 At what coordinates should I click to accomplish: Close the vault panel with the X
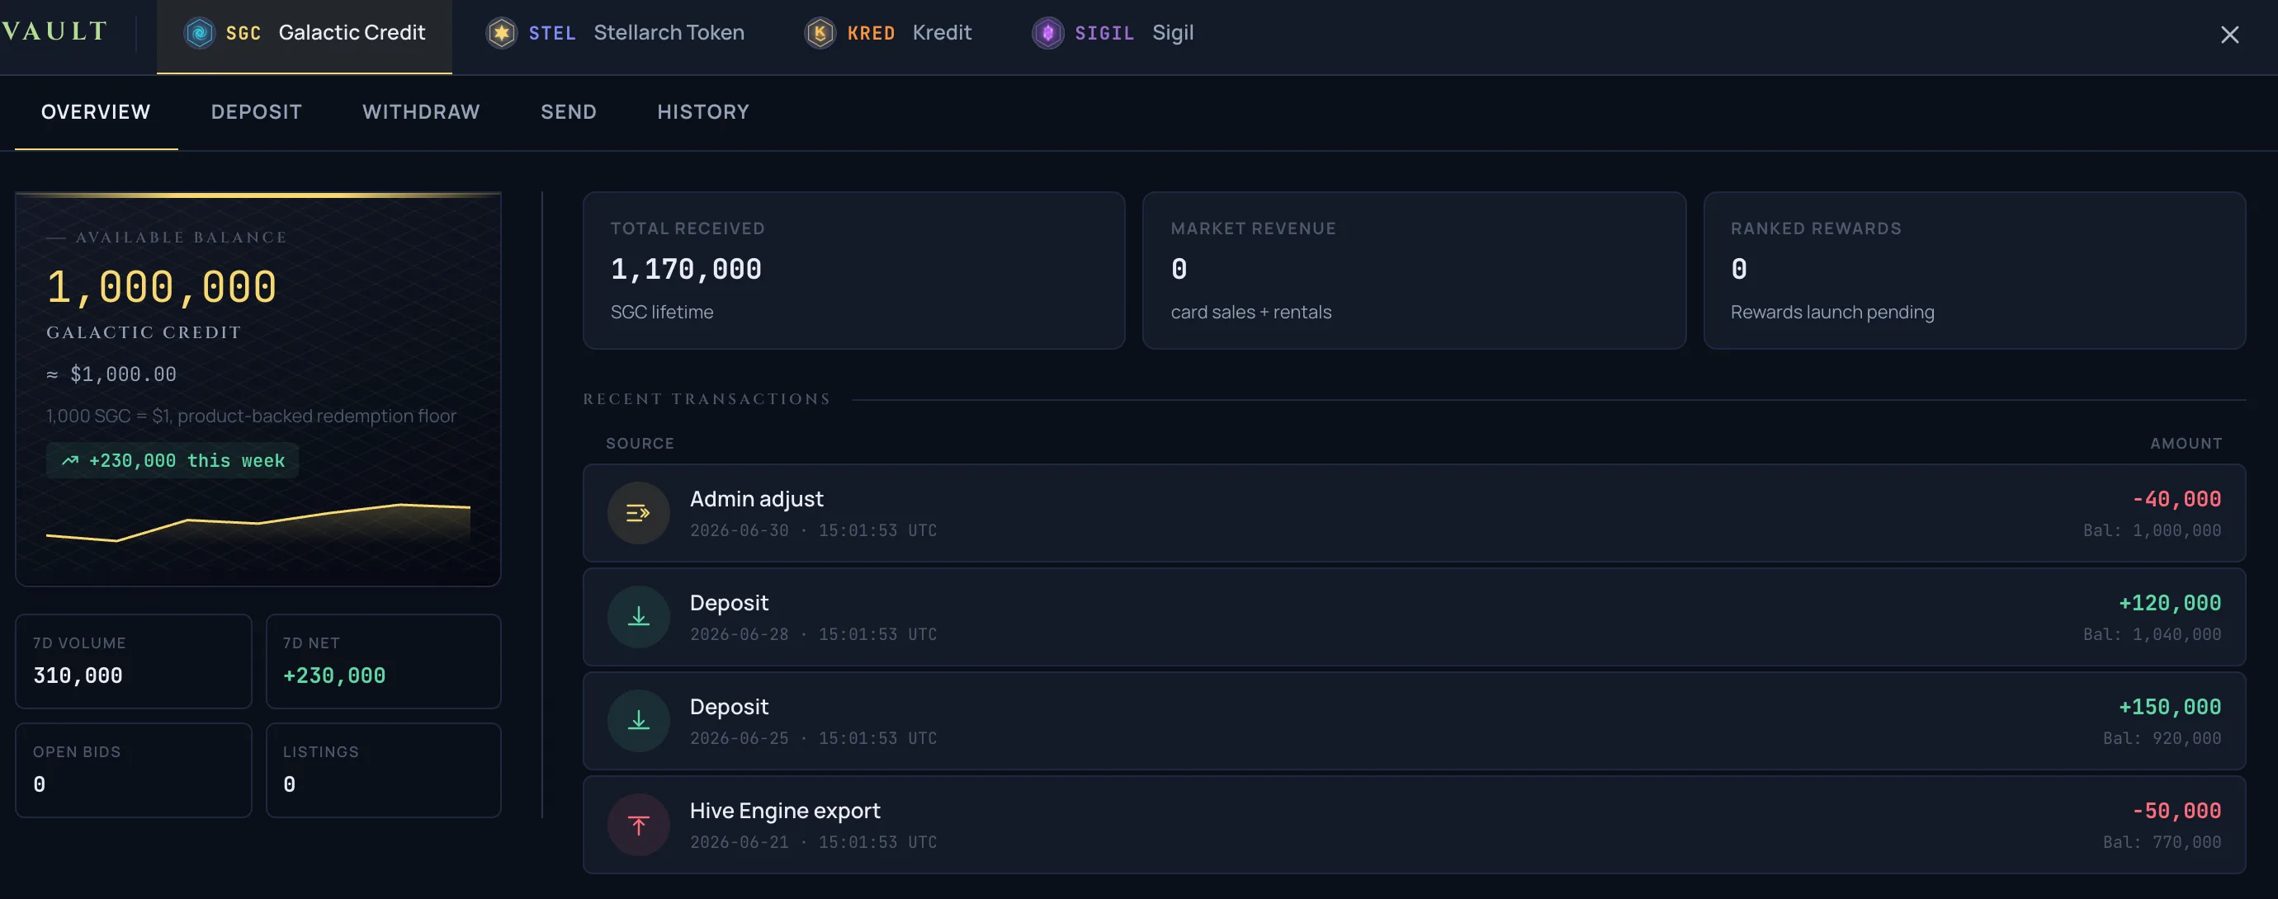2229,35
